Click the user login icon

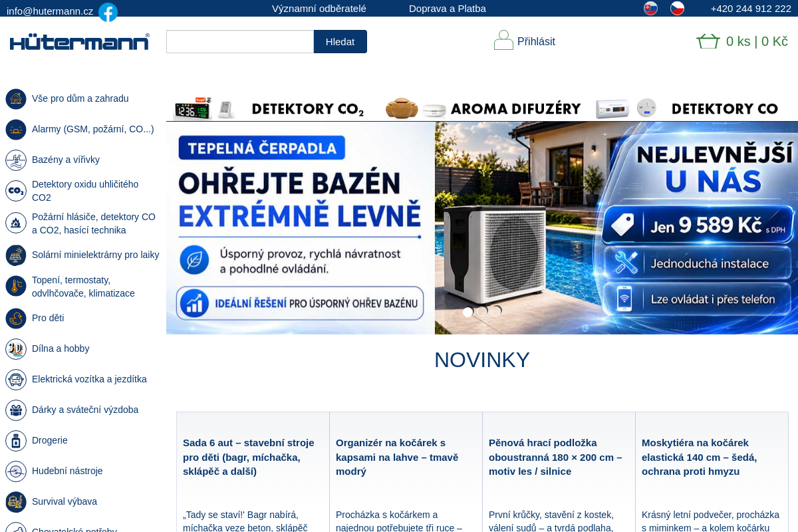503,40
